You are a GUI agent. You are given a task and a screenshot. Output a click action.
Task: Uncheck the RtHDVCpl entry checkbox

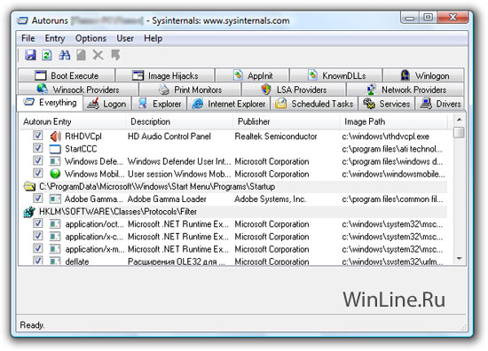tap(37, 136)
